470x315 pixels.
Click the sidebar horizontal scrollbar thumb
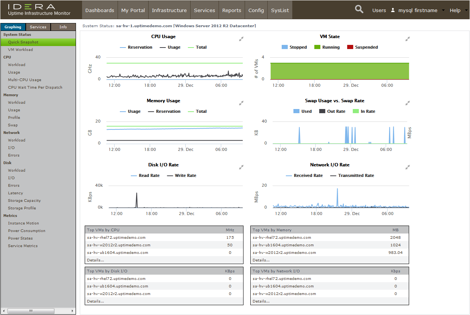coord(31,311)
